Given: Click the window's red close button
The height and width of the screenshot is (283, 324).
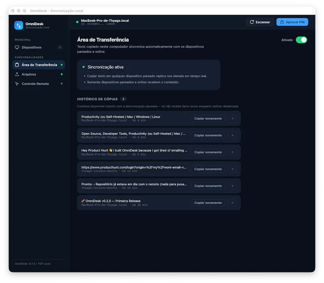Looking at the screenshot, I should (13, 11).
